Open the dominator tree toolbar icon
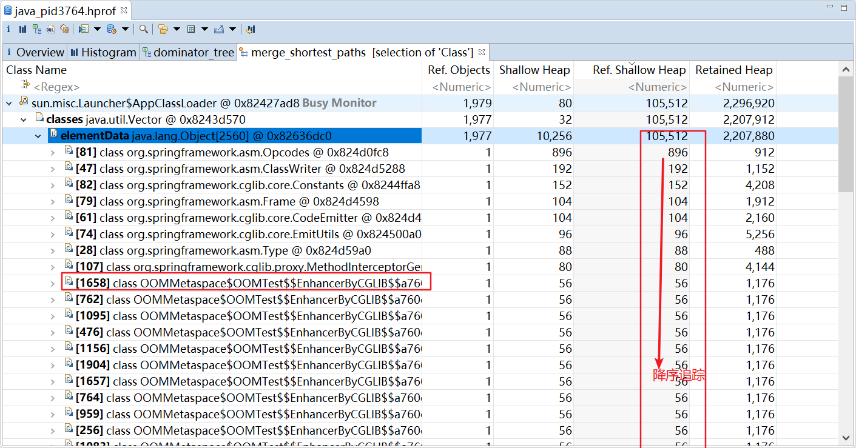This screenshot has width=856, height=448. [x=37, y=28]
